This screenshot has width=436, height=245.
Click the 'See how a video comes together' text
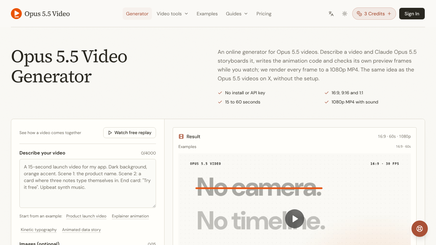[50, 133]
